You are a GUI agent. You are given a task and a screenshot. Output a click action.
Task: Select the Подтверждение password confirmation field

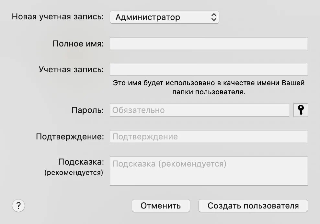(209, 137)
